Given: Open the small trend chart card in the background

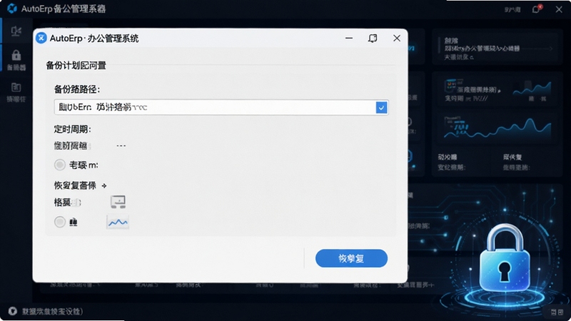Looking at the screenshot, I should click(497, 91).
